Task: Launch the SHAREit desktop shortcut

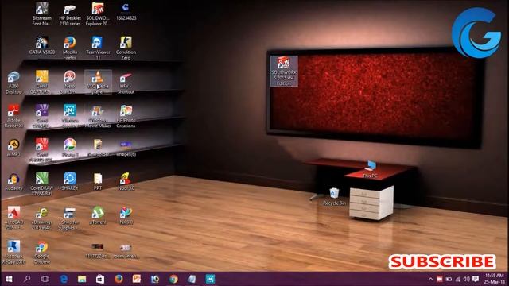Action: coord(70,182)
